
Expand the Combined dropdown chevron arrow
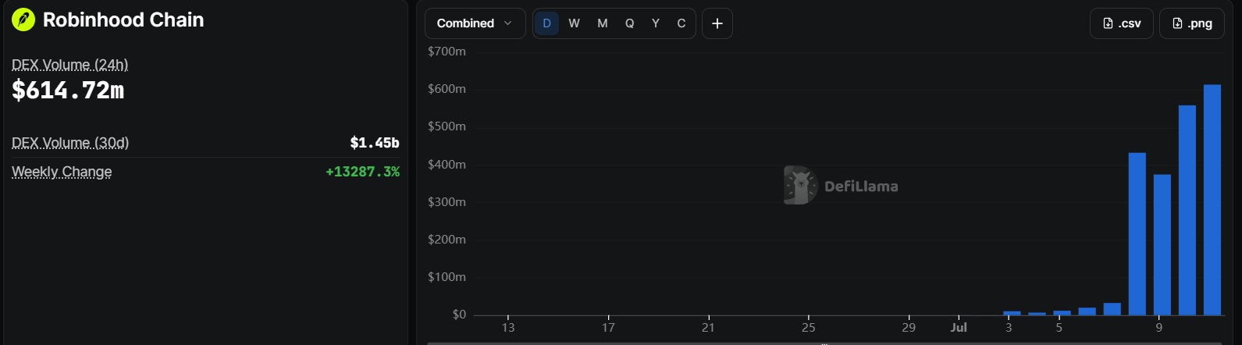click(508, 23)
